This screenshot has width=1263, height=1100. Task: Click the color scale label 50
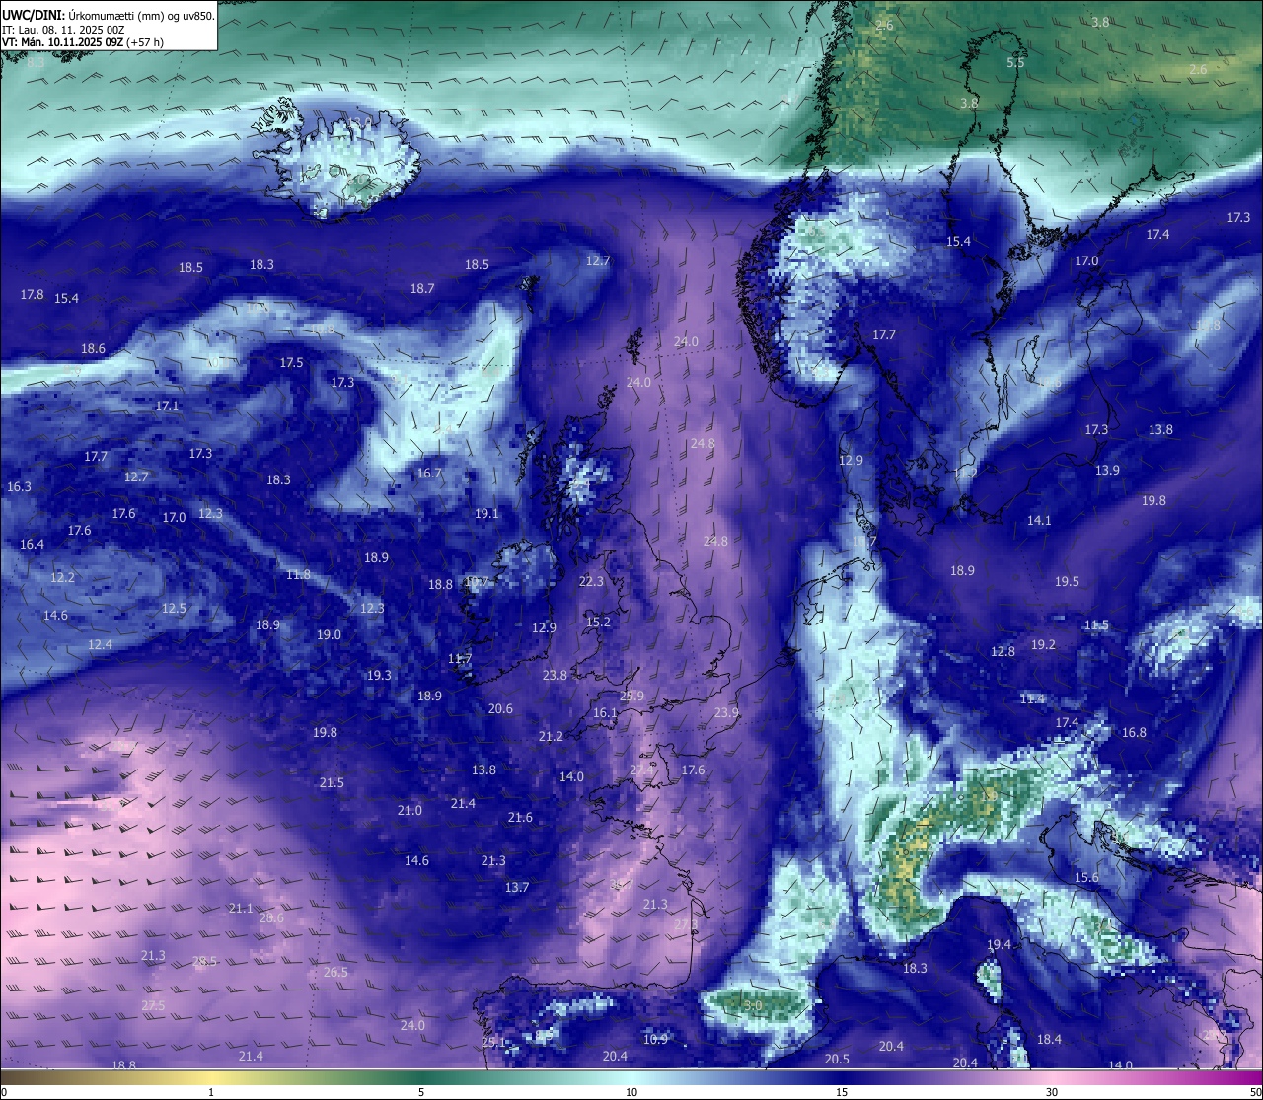pos(1254,1092)
